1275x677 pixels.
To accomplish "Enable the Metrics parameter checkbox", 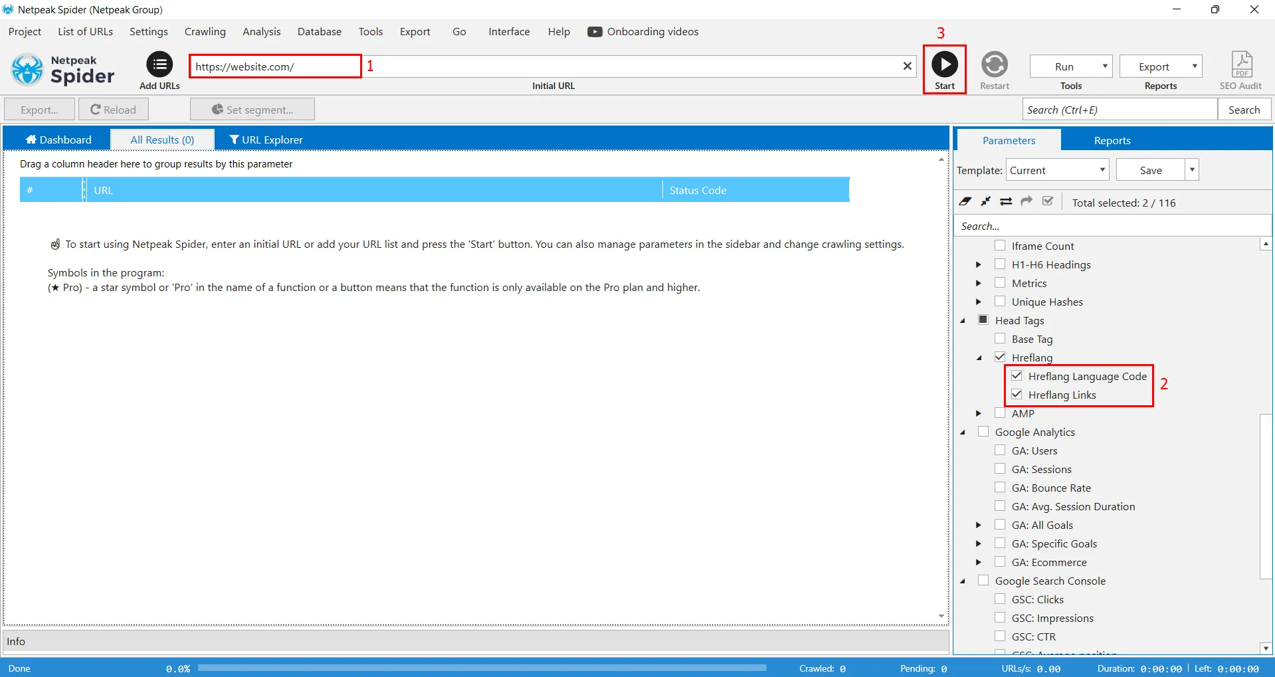I will [x=999, y=282].
